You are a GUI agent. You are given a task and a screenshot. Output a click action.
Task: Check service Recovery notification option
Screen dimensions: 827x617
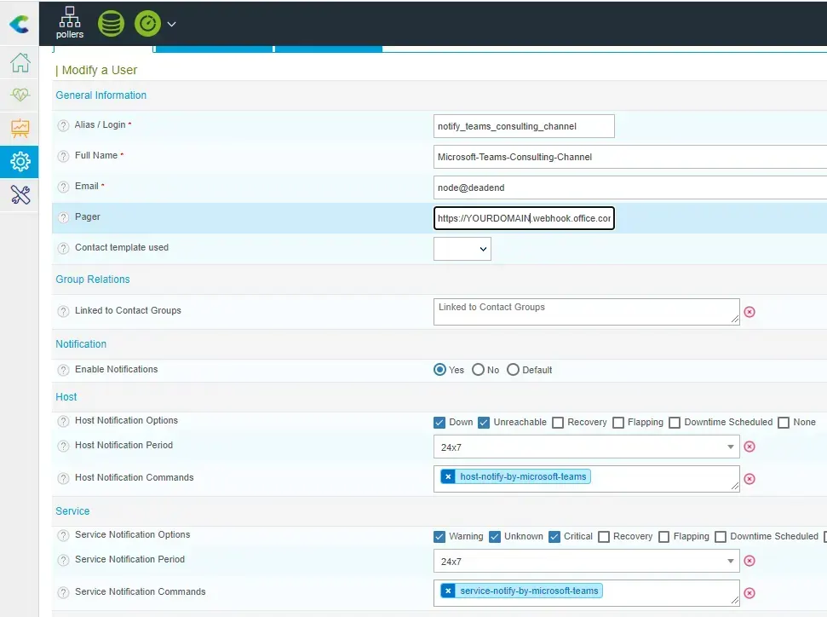pos(604,537)
